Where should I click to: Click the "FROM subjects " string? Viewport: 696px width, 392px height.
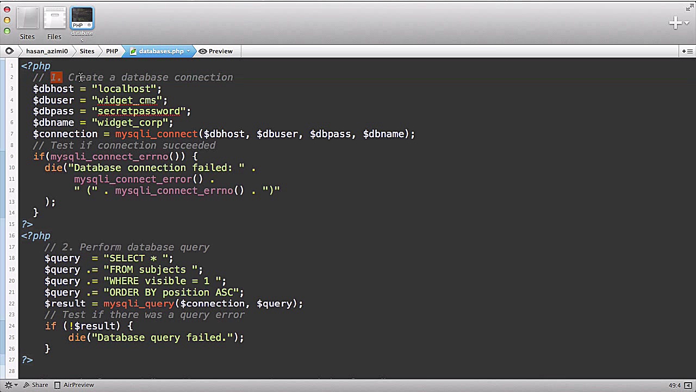point(150,269)
